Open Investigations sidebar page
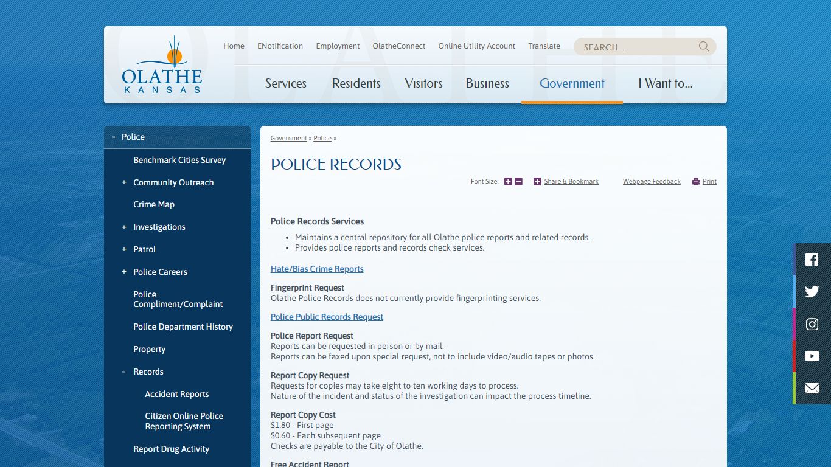This screenshot has height=467, width=831. tap(159, 227)
